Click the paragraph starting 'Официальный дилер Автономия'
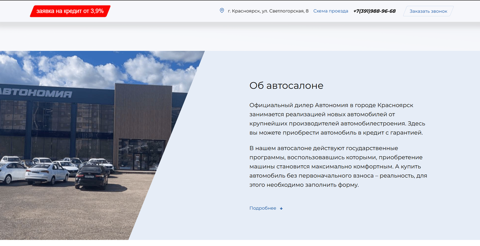The height and width of the screenshot is (246, 480). 337,119
